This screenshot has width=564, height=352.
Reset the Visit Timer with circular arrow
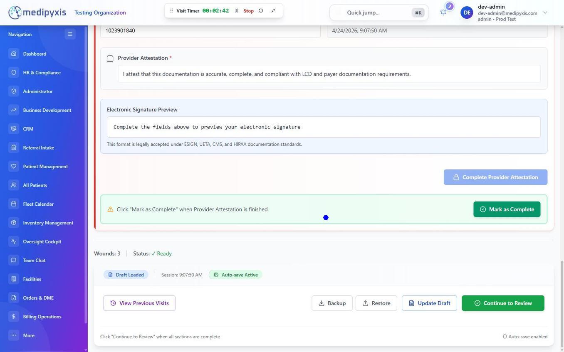tap(261, 11)
